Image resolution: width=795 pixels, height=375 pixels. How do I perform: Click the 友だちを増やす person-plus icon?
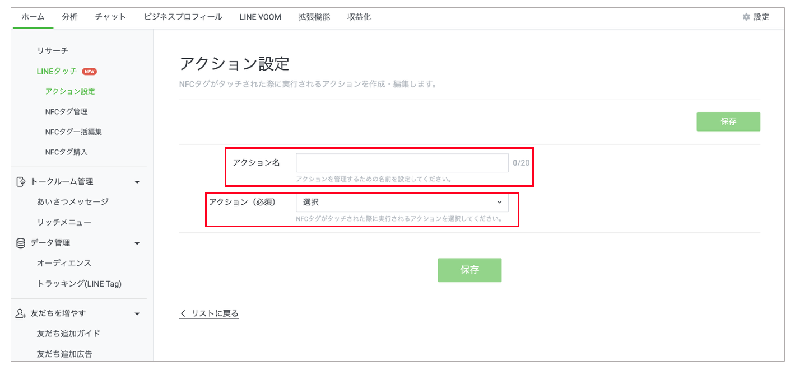[x=21, y=313]
